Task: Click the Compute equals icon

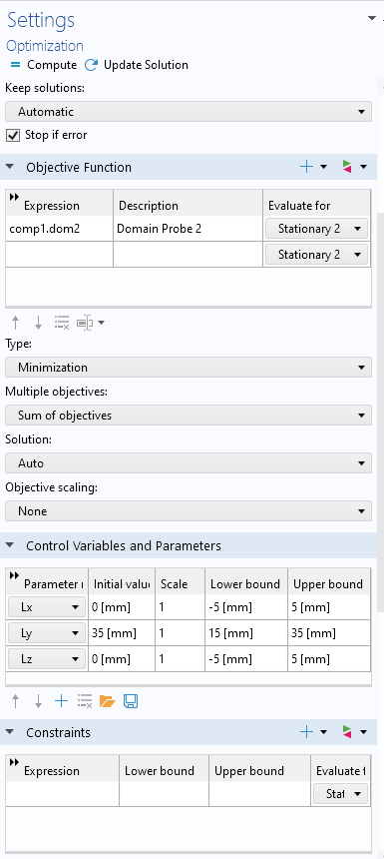Action: click(x=15, y=65)
